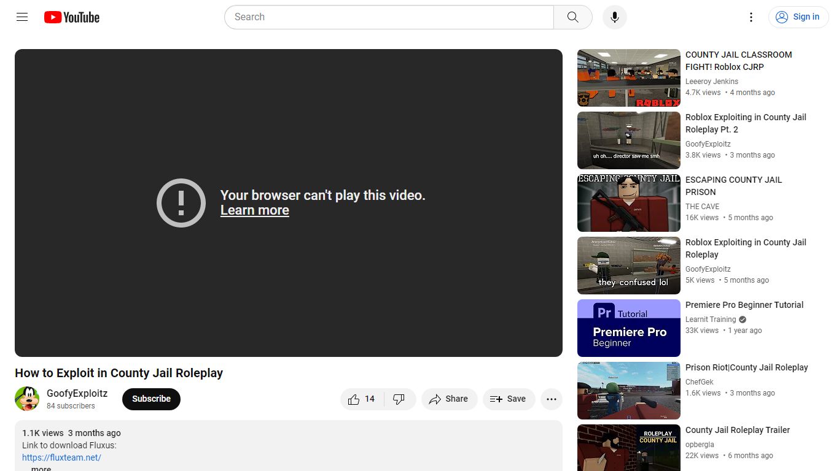Open Exploiting in County Jail Pt. 2 thumbnail
The width and height of the screenshot is (839, 471).
point(629,140)
